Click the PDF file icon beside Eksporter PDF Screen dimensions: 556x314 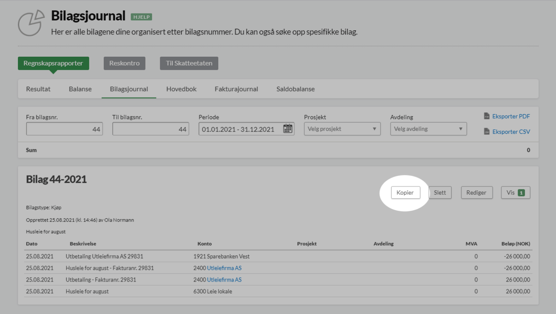[486, 116]
